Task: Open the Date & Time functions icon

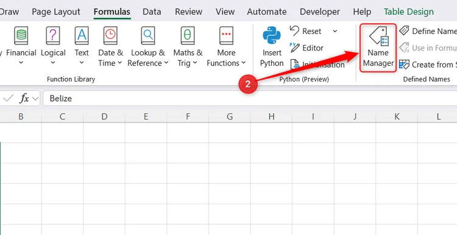Action: point(110,35)
